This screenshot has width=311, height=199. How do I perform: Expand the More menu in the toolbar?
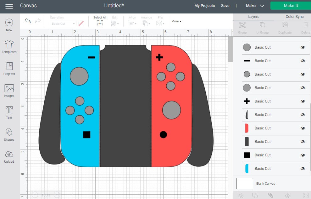click(176, 21)
